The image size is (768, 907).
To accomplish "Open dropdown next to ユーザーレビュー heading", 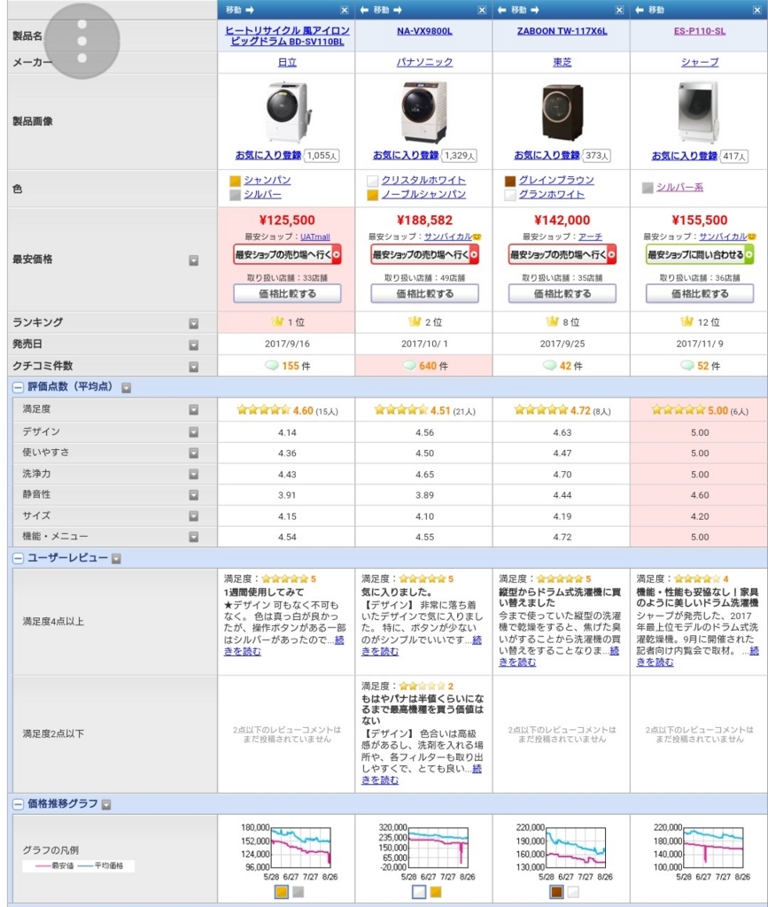I will pyautogui.click(x=116, y=559).
